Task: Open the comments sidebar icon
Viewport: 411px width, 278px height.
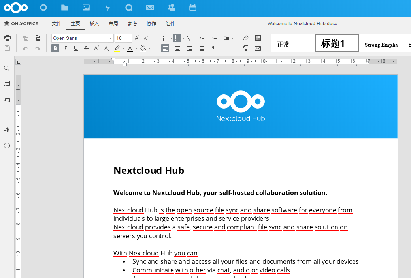Action: tap(7, 84)
